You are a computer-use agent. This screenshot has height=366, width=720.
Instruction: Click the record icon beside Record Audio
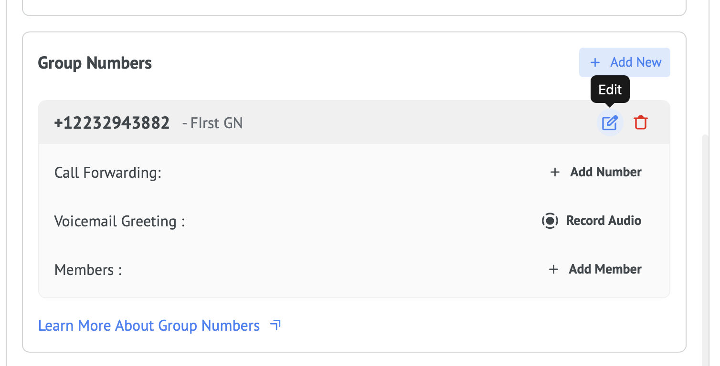pos(550,221)
